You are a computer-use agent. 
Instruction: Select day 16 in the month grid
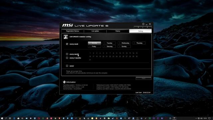(90, 56)
